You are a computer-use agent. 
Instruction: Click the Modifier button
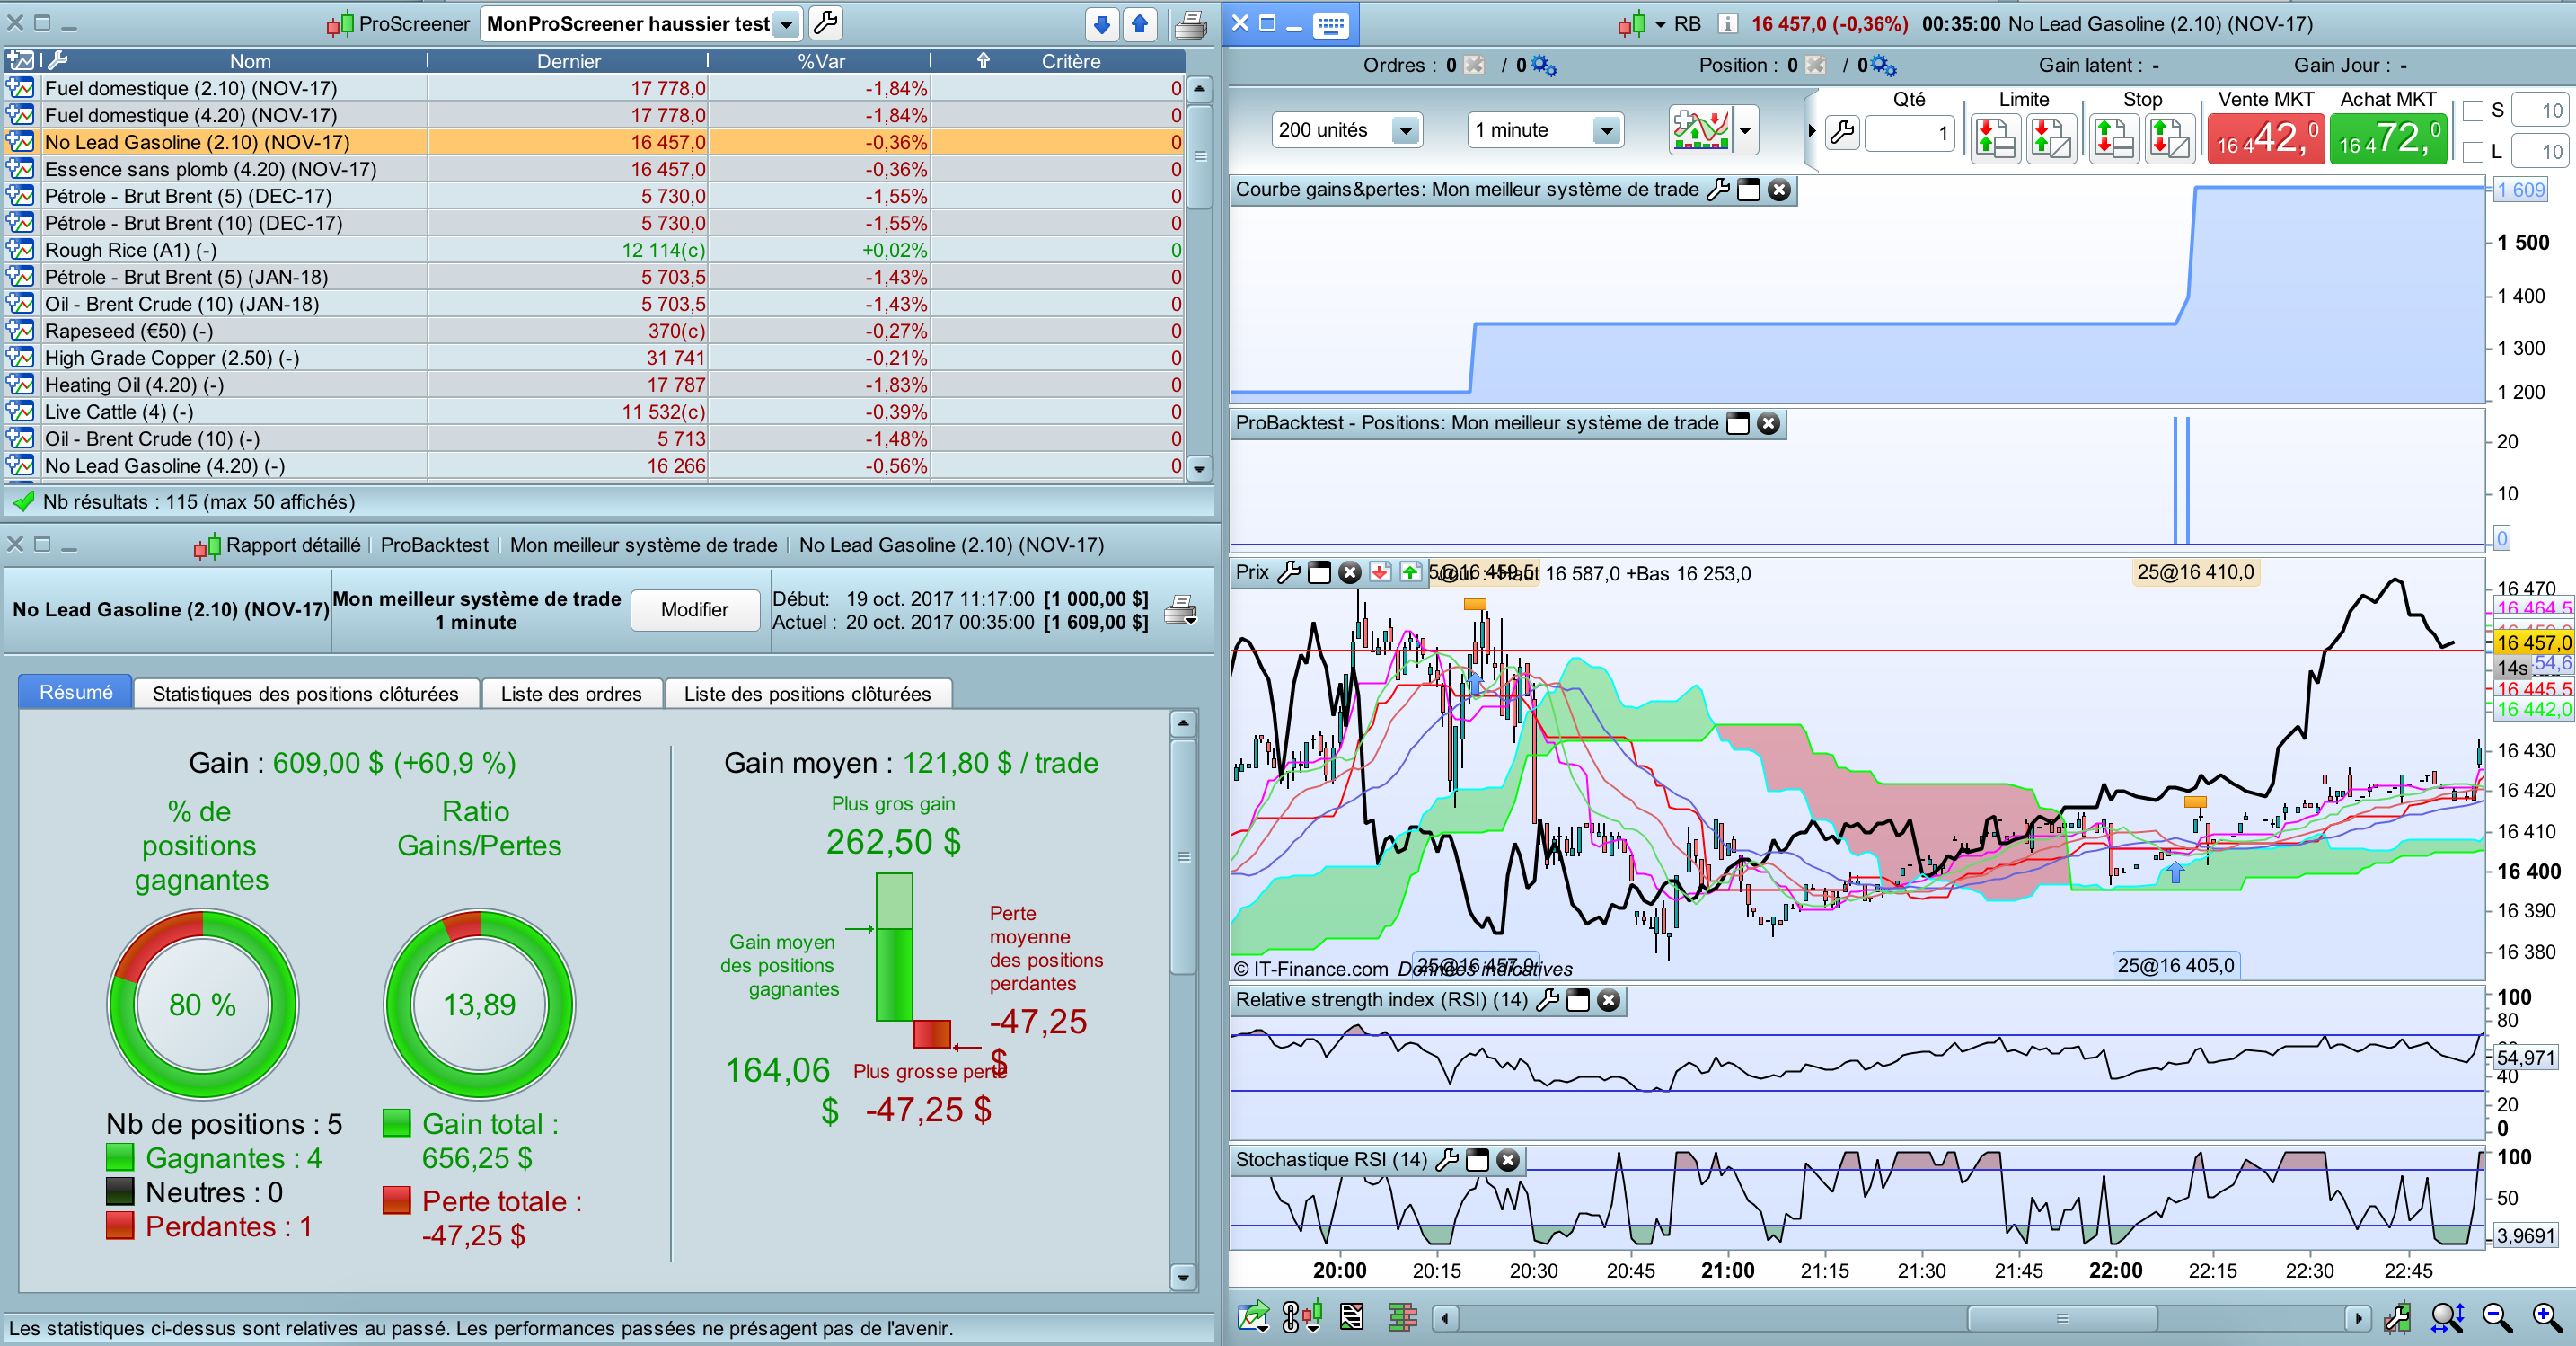(x=694, y=609)
